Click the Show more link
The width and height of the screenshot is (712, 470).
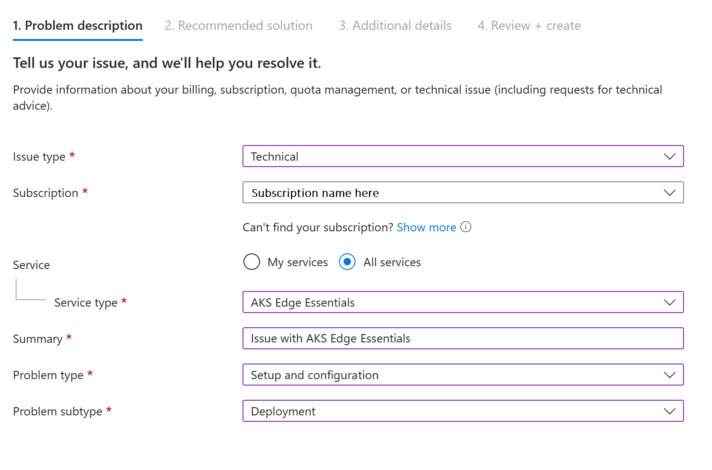pyautogui.click(x=426, y=227)
